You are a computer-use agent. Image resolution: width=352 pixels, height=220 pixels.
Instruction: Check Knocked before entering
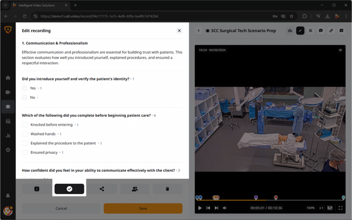coord(25,125)
